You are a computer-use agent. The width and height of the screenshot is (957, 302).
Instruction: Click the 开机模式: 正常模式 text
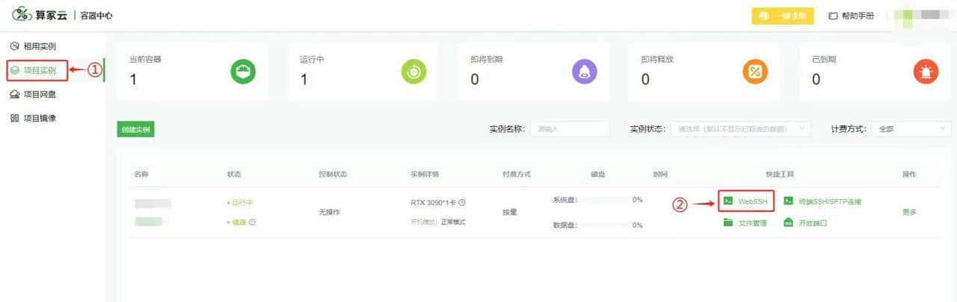(438, 222)
